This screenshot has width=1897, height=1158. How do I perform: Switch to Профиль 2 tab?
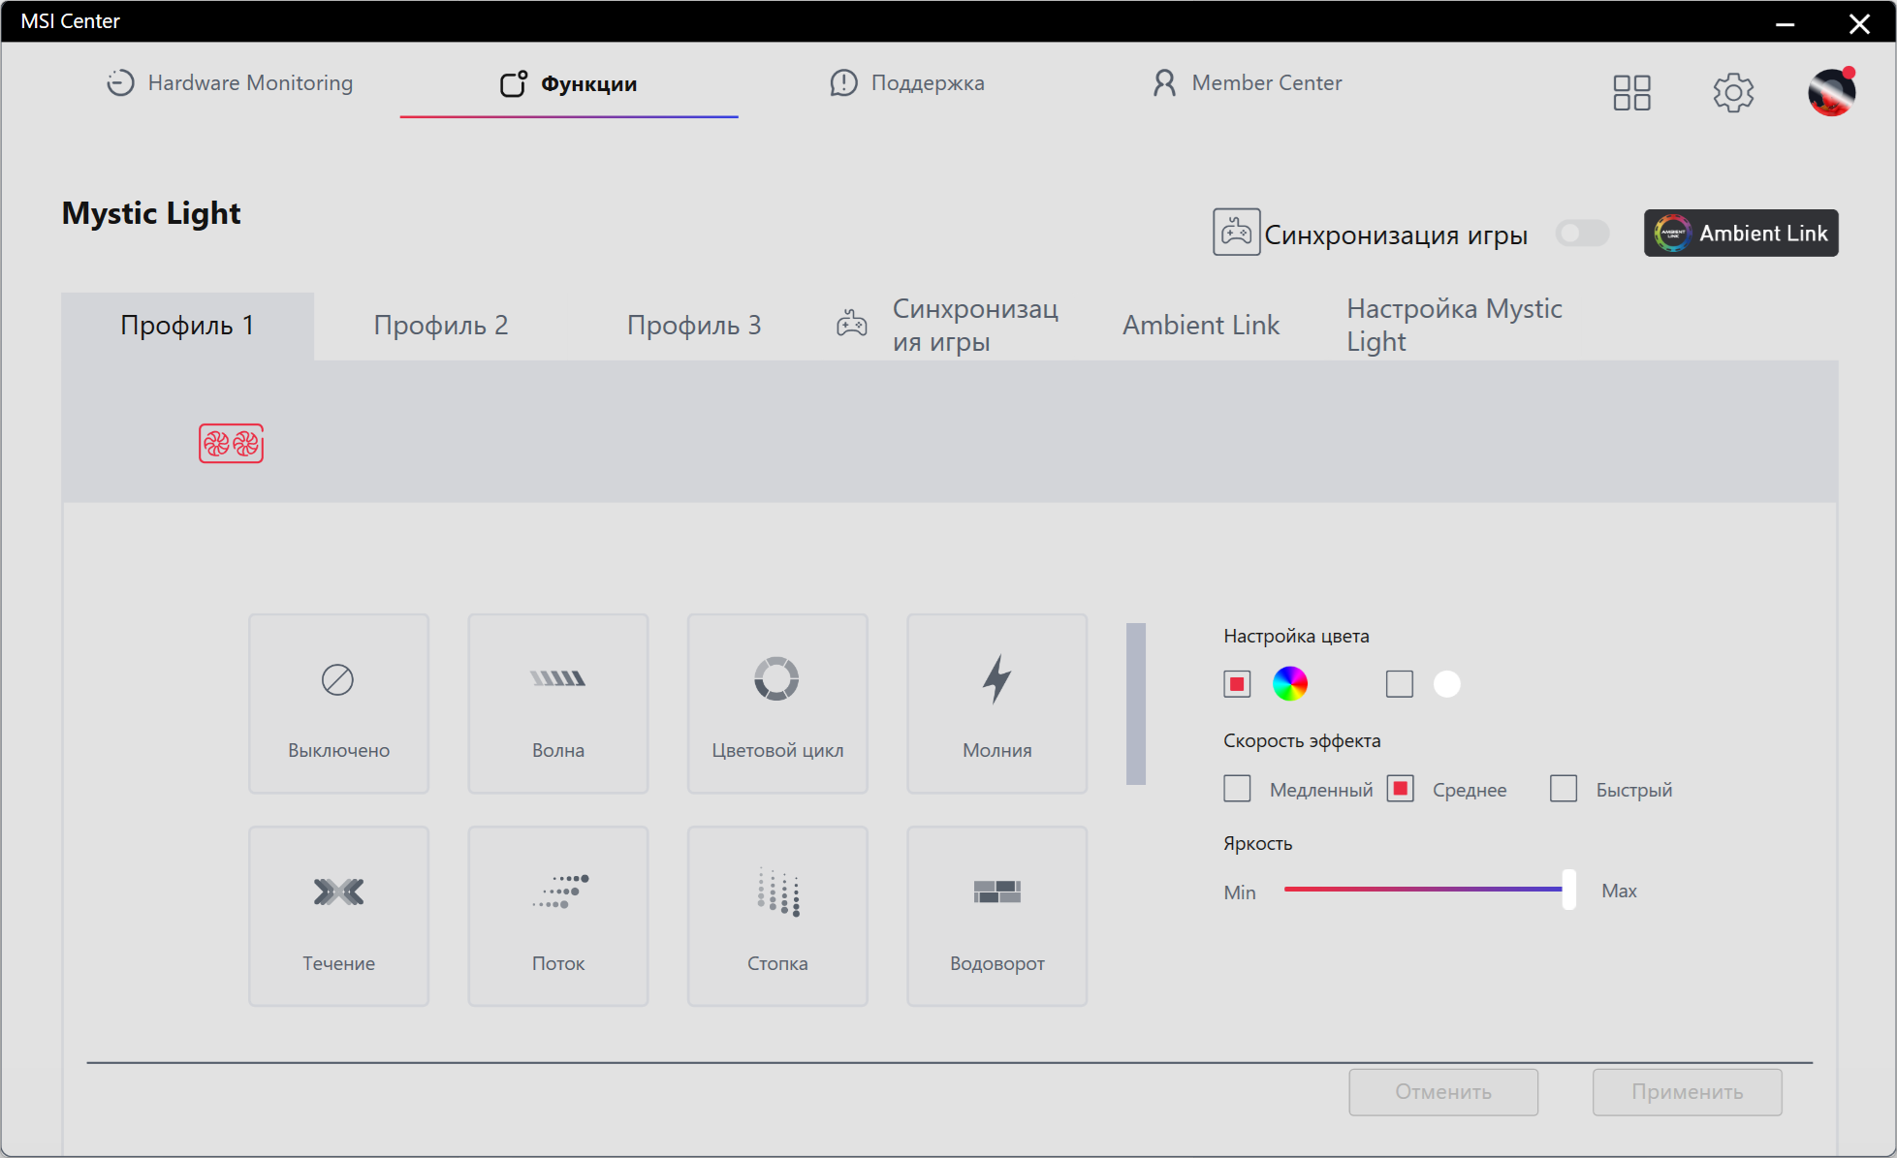pos(441,326)
